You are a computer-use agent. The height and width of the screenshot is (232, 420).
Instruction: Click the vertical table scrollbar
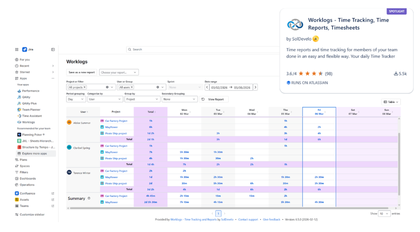click(399, 163)
